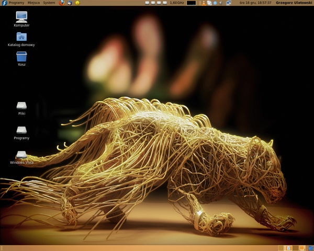Open the Miejsca menu
This screenshot has width=314, height=251.
(33, 3)
